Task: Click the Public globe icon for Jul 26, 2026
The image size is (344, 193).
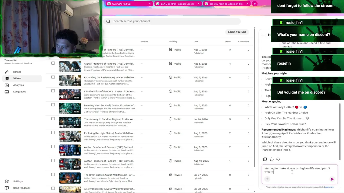Action: 171,119
